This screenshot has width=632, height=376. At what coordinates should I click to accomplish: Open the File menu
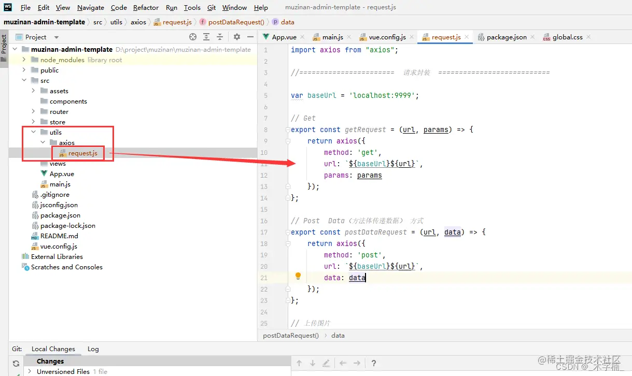point(25,7)
